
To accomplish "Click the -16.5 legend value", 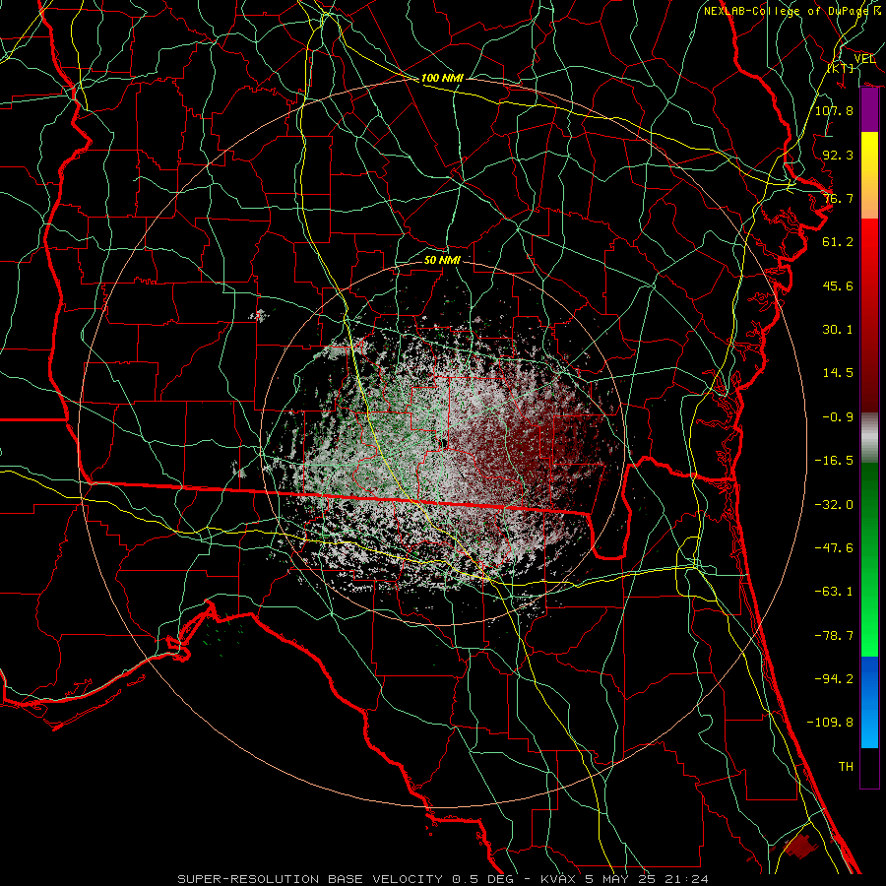I will click(x=834, y=461).
